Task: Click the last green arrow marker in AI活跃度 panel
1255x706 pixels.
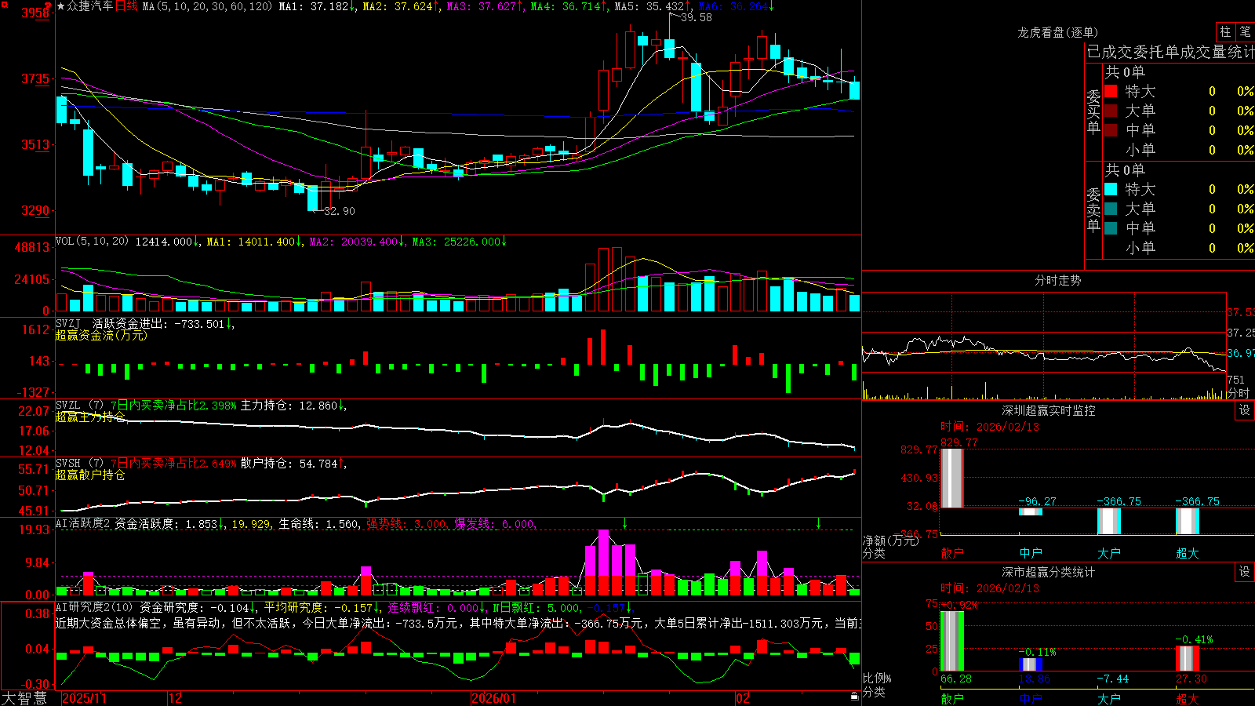Action: pos(819,523)
